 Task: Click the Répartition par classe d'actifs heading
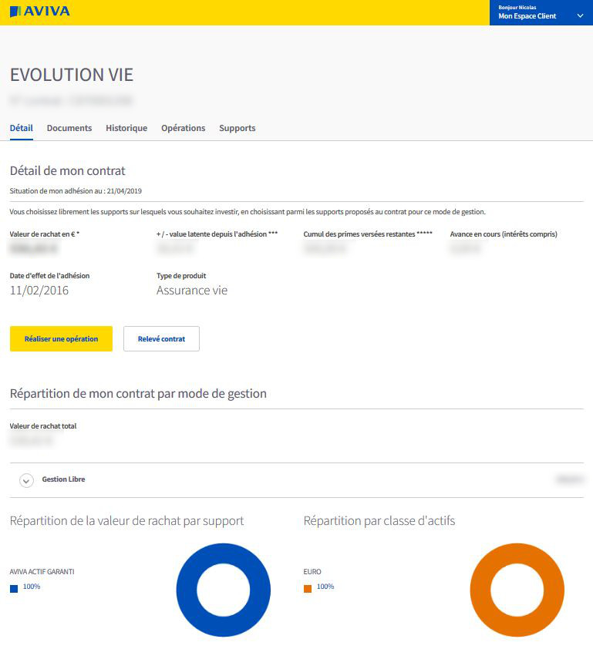tap(379, 521)
